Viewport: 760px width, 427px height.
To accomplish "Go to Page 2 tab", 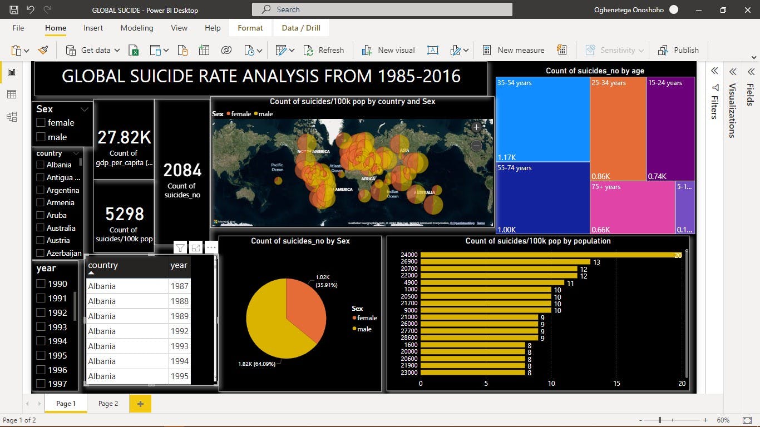I will point(108,404).
